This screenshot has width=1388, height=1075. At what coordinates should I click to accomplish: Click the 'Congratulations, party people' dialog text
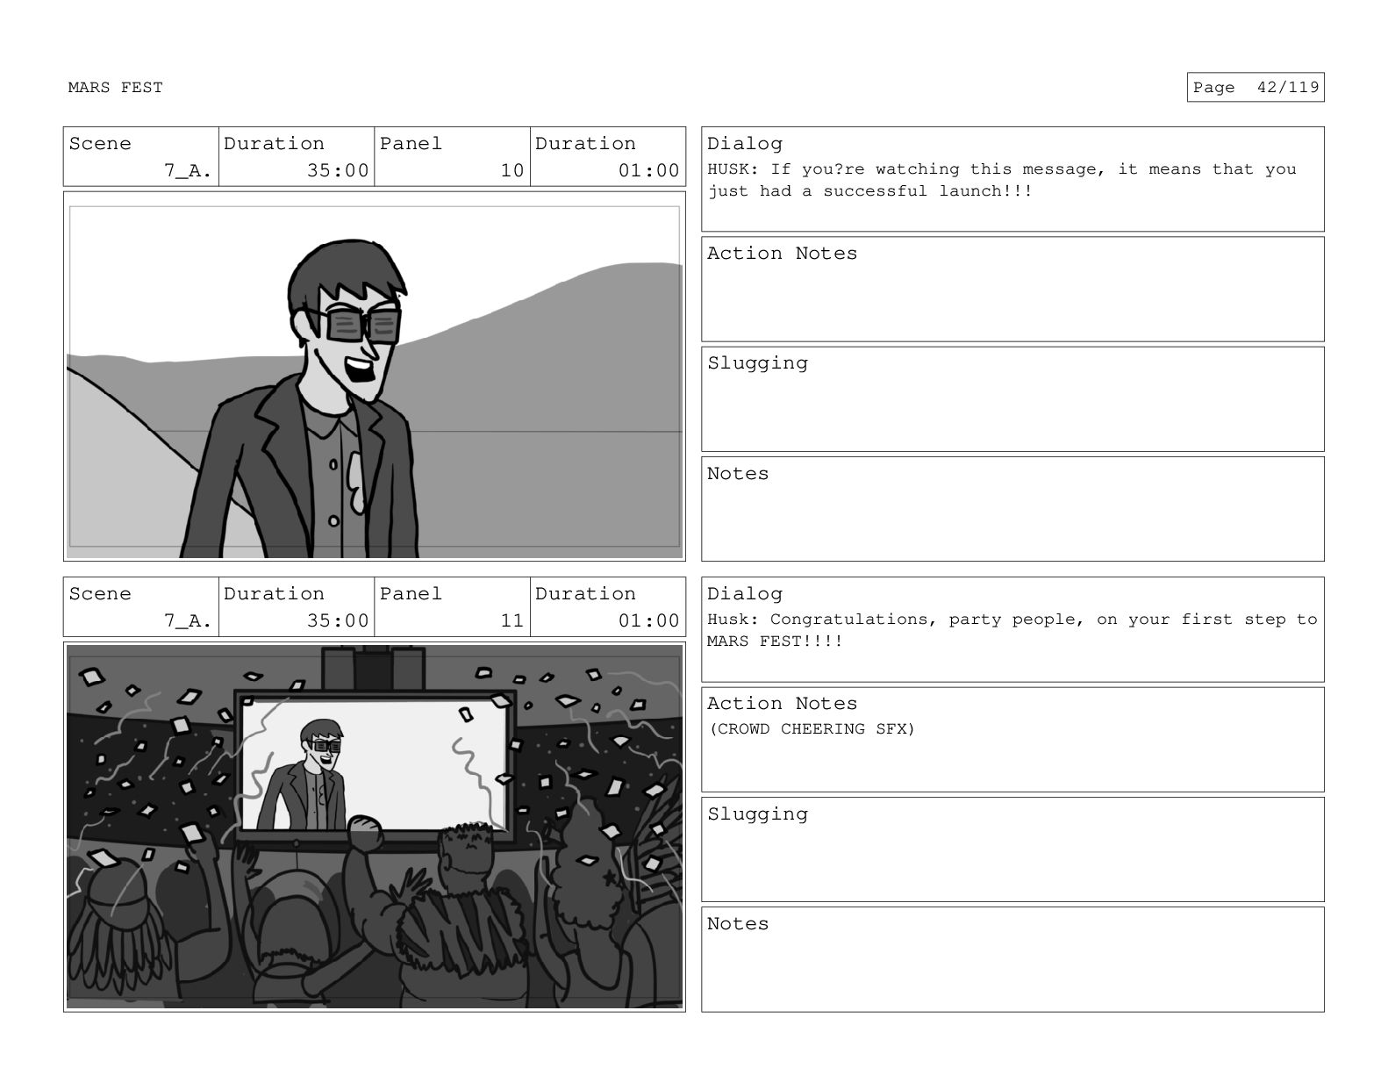pyautogui.click(x=1012, y=630)
